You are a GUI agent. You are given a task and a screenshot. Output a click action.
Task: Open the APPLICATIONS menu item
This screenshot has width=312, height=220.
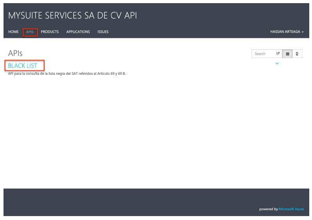(x=78, y=32)
